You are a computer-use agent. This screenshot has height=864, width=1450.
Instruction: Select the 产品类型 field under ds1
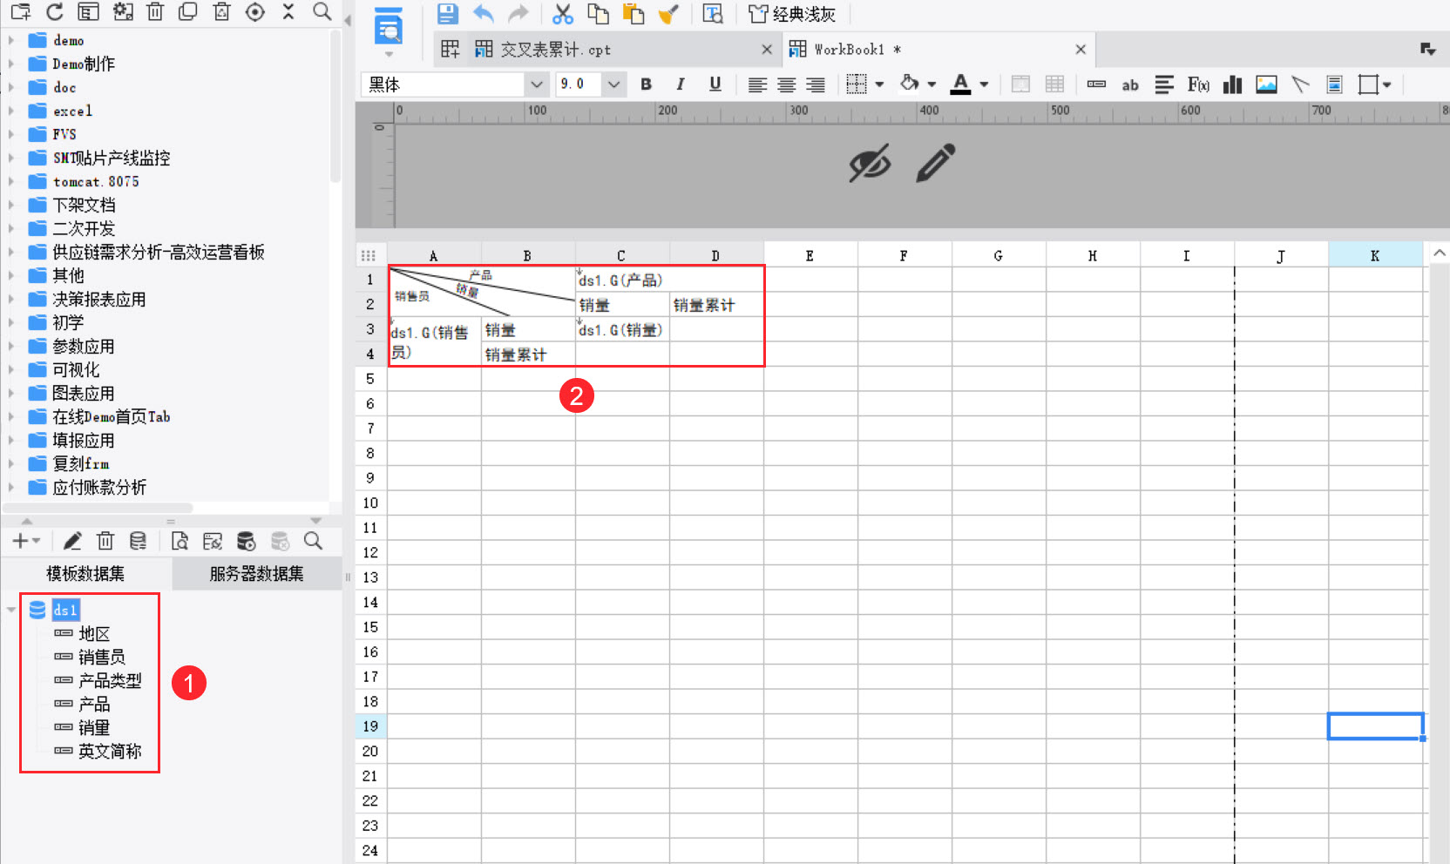[110, 680]
